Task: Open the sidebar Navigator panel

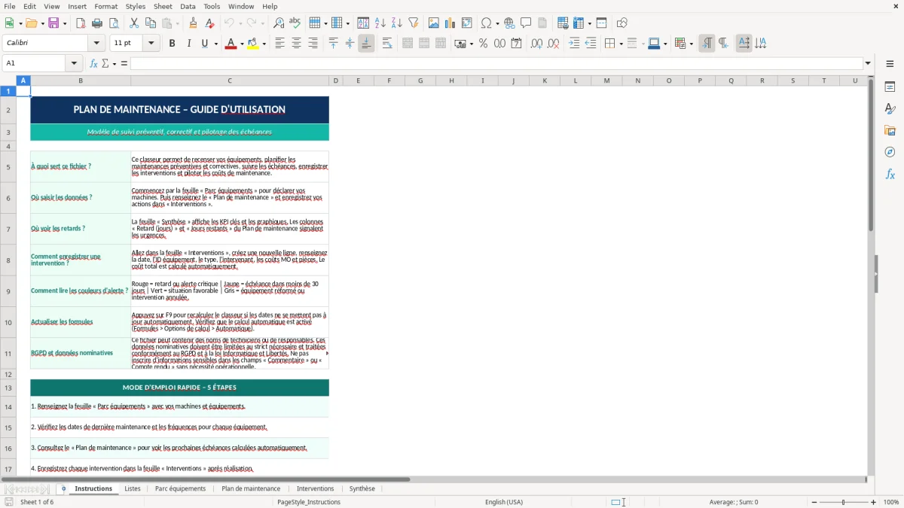Action: (890, 152)
